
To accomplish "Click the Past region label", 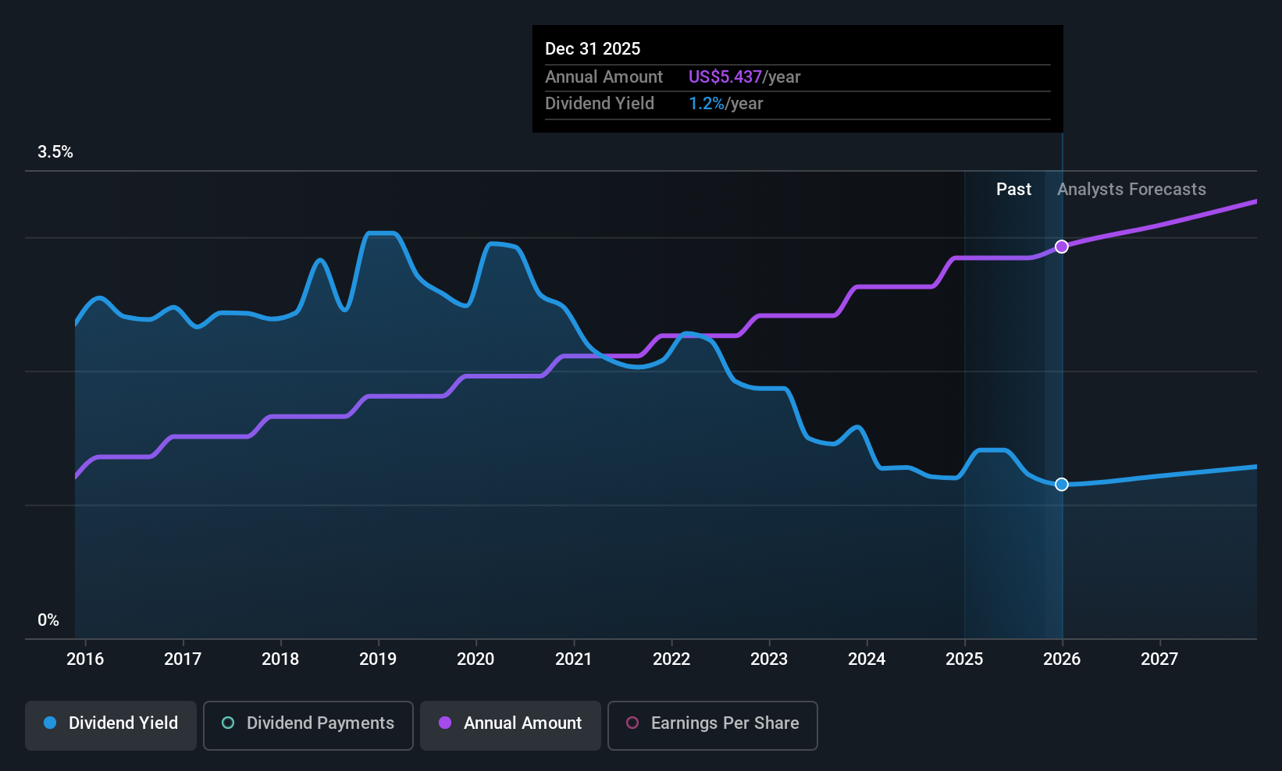I will click(x=1013, y=189).
